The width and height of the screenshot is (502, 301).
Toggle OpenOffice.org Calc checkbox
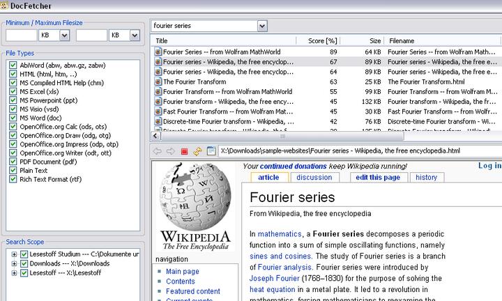pos(13,126)
